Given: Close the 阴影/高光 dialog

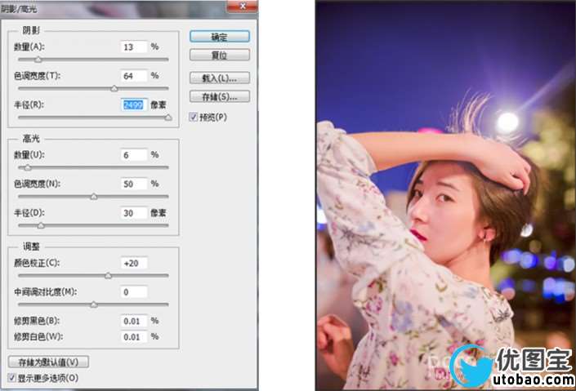Looking at the screenshot, I should tap(243, 6).
